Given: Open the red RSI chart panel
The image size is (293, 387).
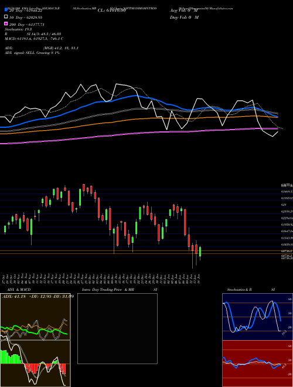Looking at the screenshot, I should (257, 364).
